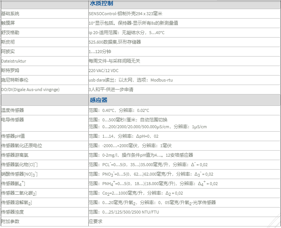Click the 220 VAC/12 VDC value

(104, 71)
